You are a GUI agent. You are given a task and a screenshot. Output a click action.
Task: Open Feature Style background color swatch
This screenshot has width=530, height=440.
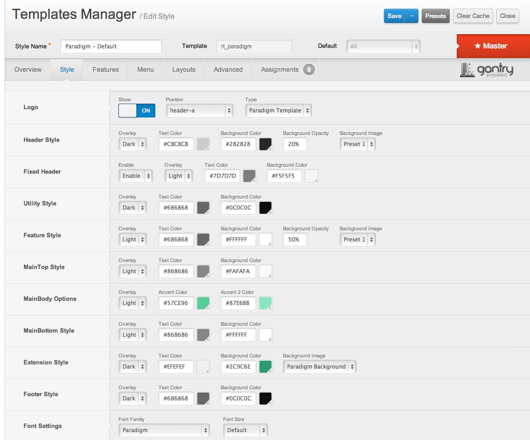click(265, 239)
